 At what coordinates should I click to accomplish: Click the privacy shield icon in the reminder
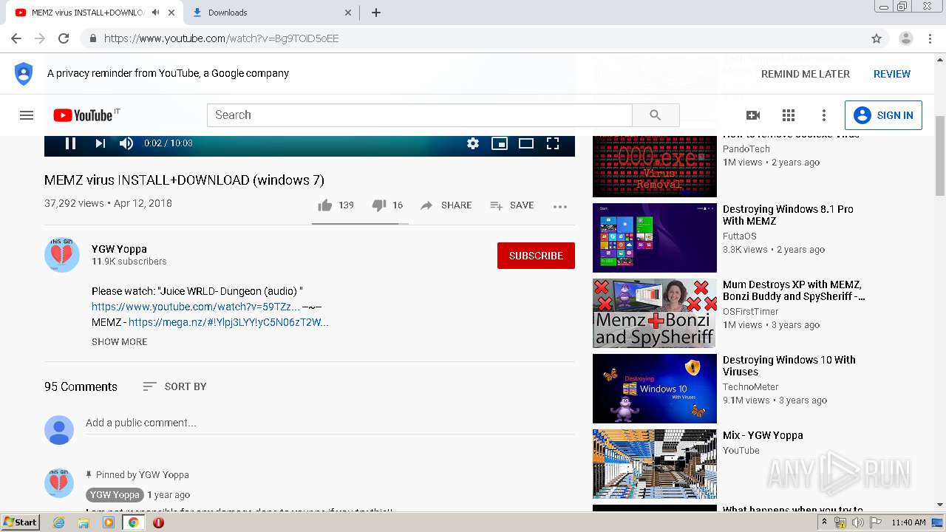coord(24,74)
